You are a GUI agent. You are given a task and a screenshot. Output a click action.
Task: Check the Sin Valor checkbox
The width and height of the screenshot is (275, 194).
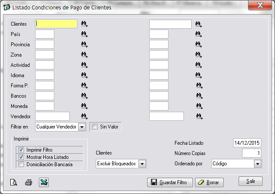point(95,127)
